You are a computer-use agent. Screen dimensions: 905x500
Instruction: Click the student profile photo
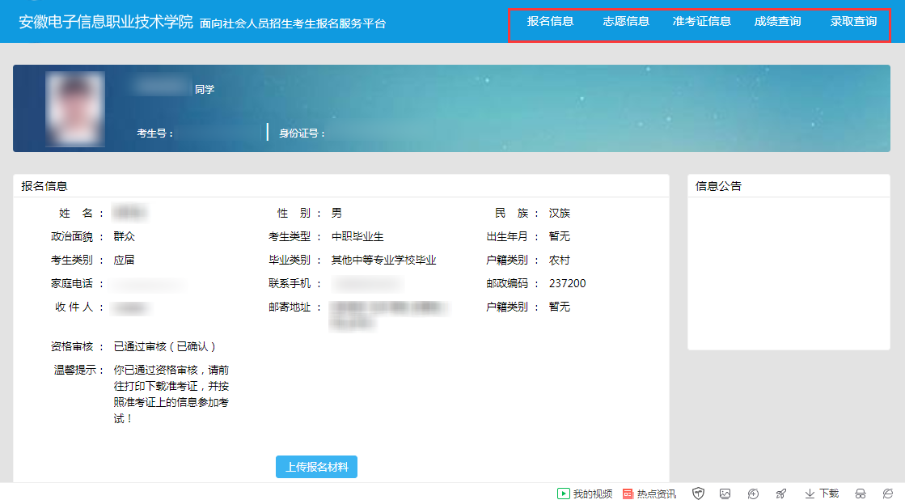click(75, 109)
